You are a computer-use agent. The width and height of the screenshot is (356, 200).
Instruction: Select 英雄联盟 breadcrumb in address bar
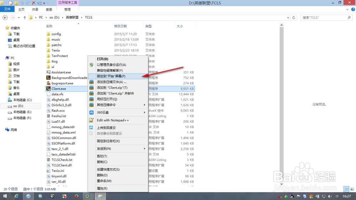click(x=72, y=17)
